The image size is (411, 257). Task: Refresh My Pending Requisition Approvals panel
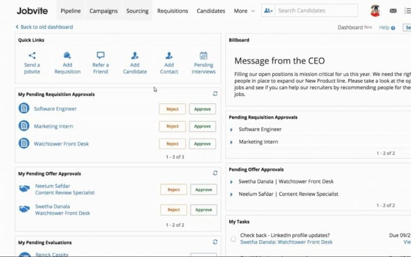(215, 94)
